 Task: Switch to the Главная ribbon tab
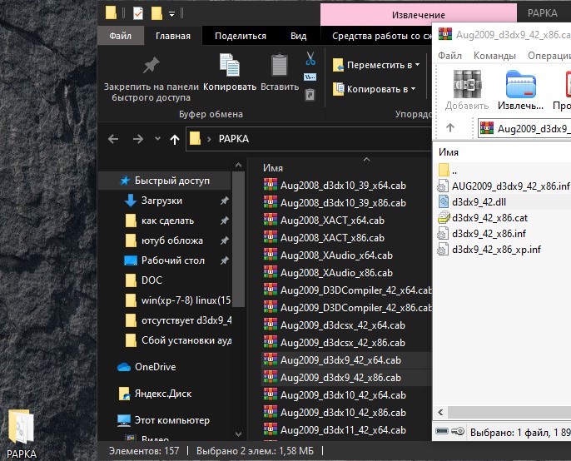click(x=173, y=36)
